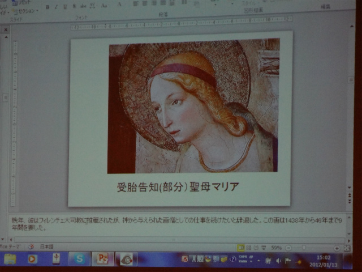This screenshot has width=362, height=272.
Task: Jump to the previous slide with the double-up arrow
Action: (350, 195)
